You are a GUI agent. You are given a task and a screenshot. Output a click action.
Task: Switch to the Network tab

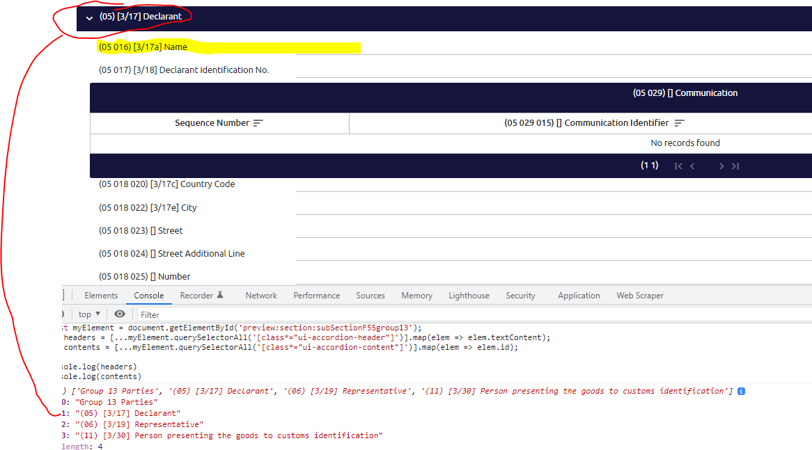[x=261, y=296]
